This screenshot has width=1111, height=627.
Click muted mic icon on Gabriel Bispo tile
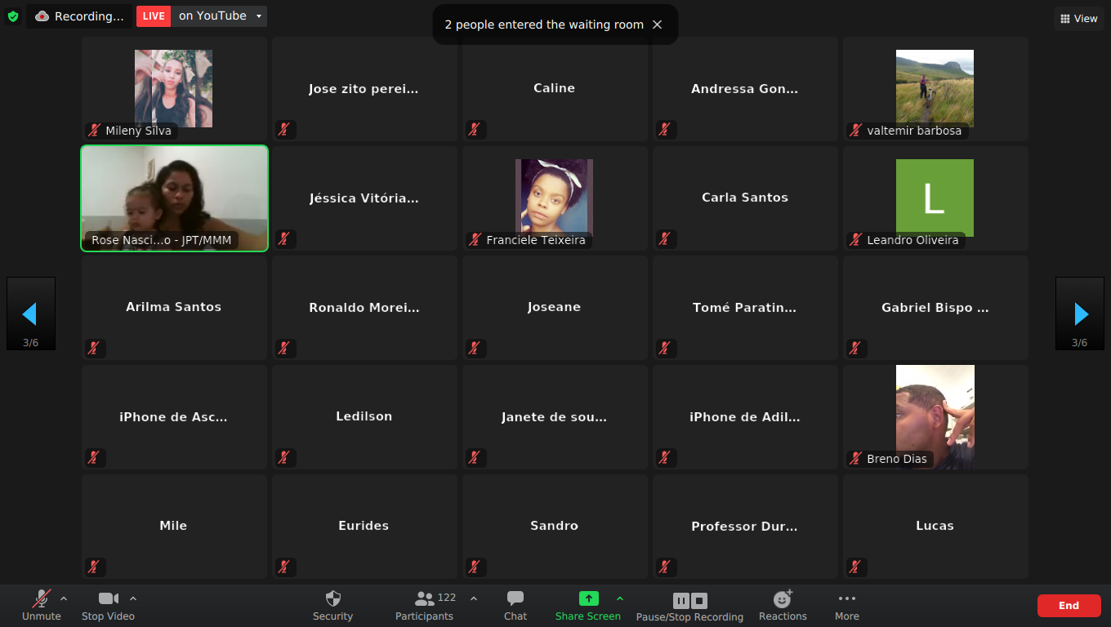pos(855,349)
